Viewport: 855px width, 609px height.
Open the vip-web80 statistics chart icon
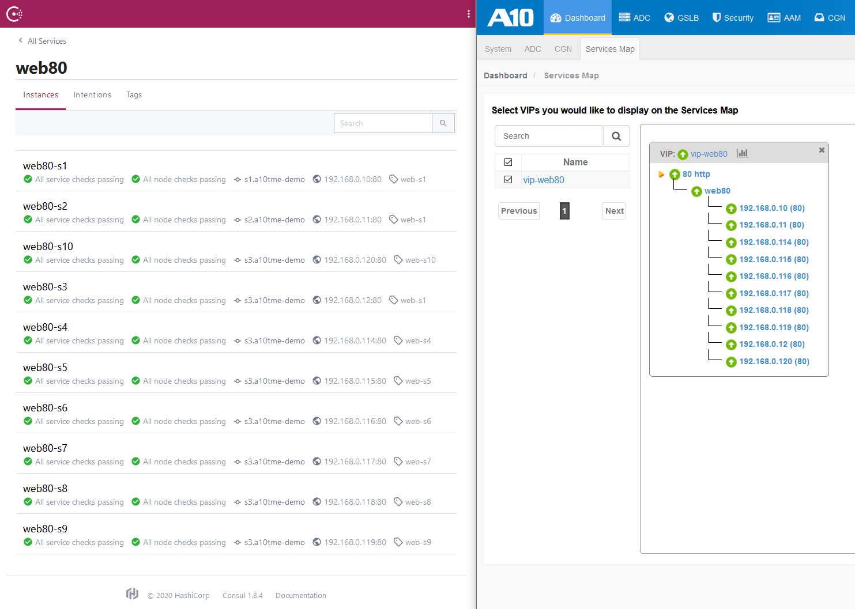(x=742, y=153)
